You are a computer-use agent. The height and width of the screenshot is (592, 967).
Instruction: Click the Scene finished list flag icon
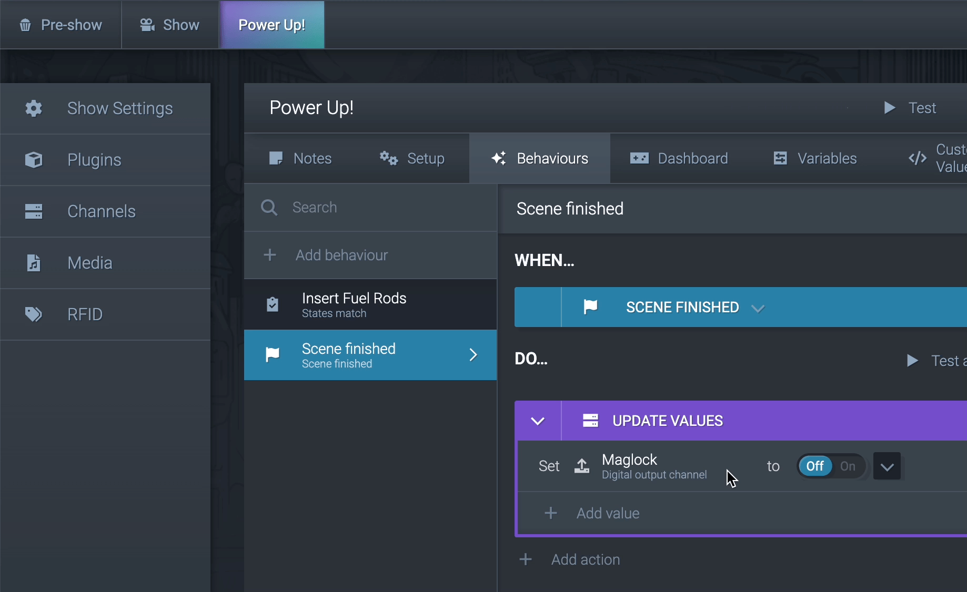tap(273, 355)
